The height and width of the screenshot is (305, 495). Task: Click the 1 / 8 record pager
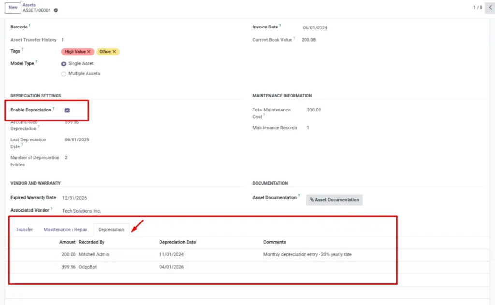tap(477, 7)
